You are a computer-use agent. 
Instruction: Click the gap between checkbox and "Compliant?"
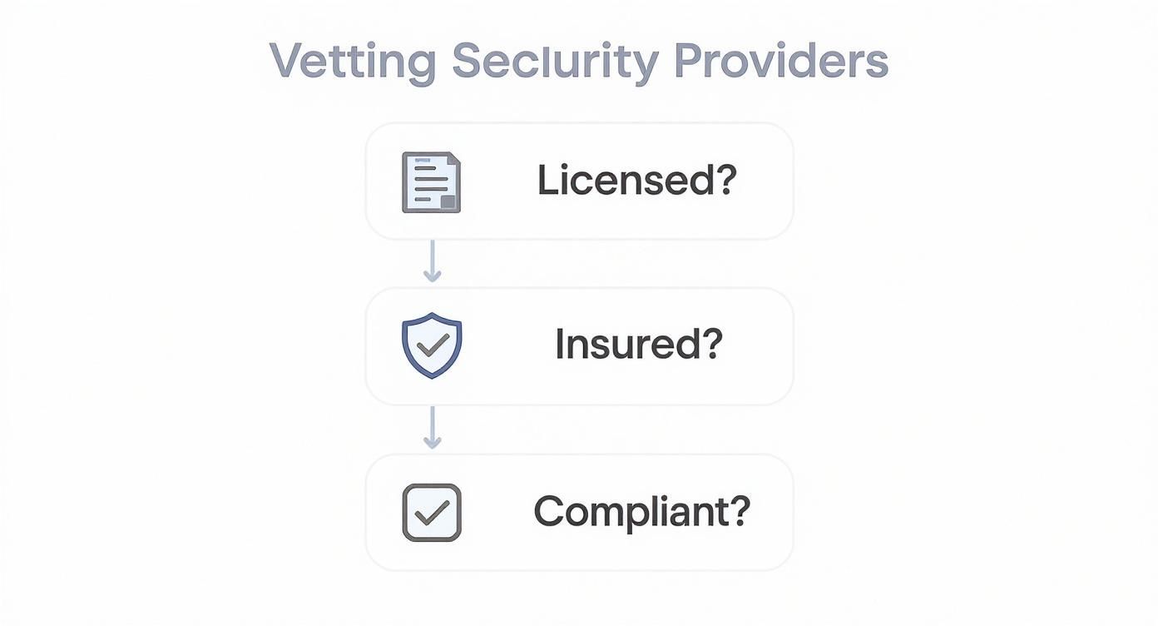(497, 512)
